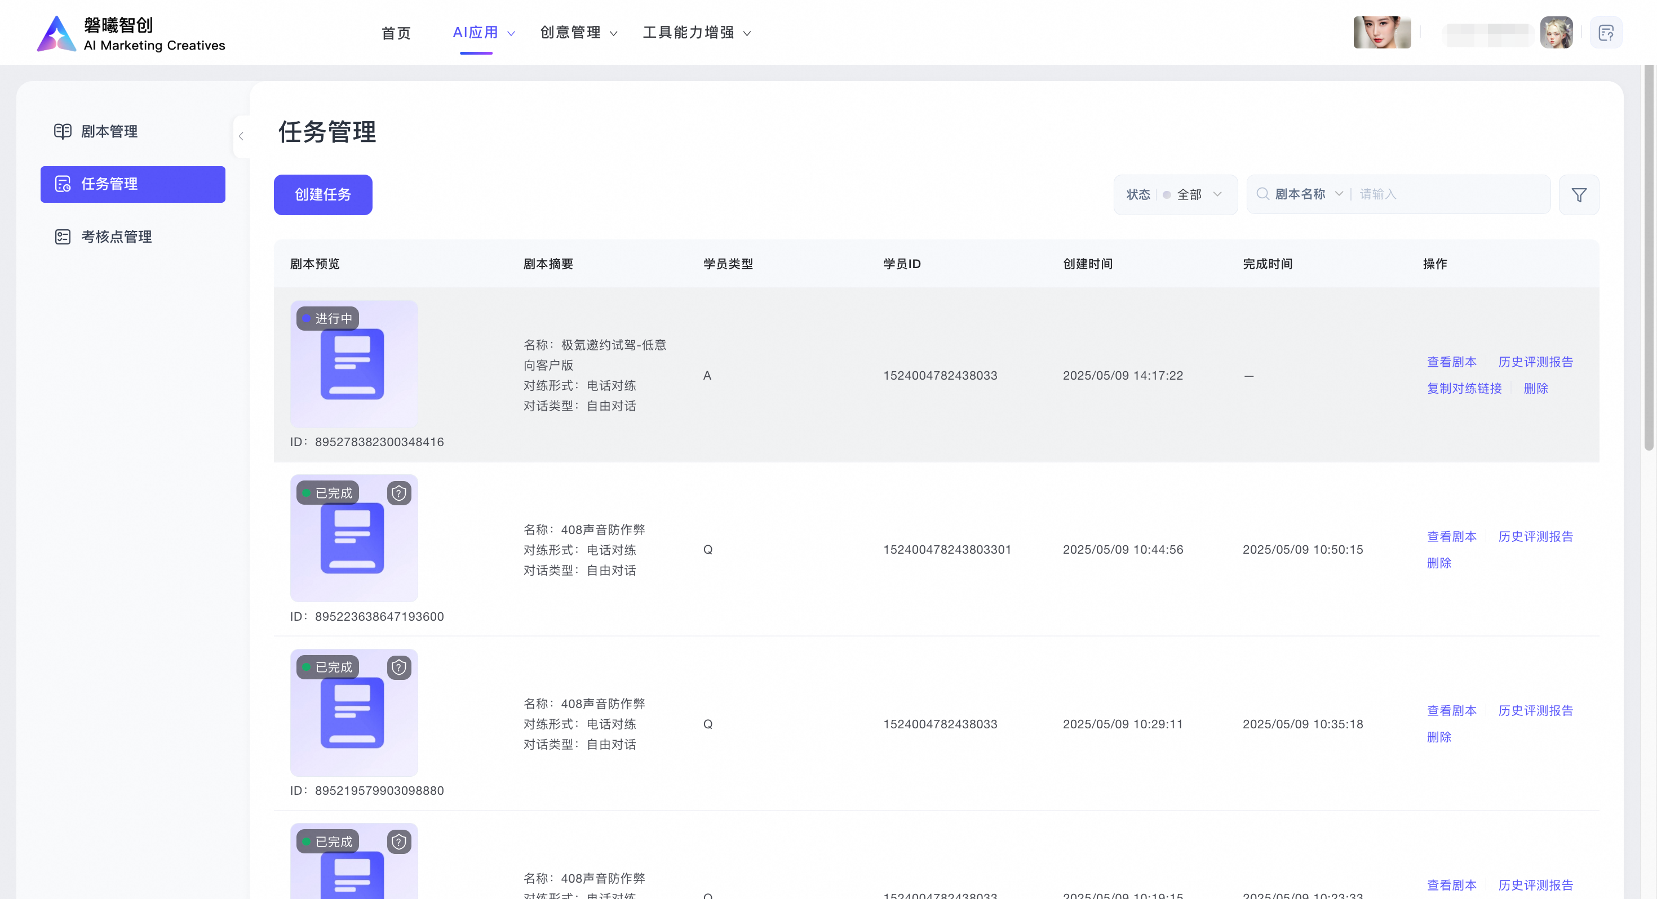The height and width of the screenshot is (899, 1657).
Task: Click the 极氪邀约试驾-低意向客户版 script name
Action: [x=595, y=355]
